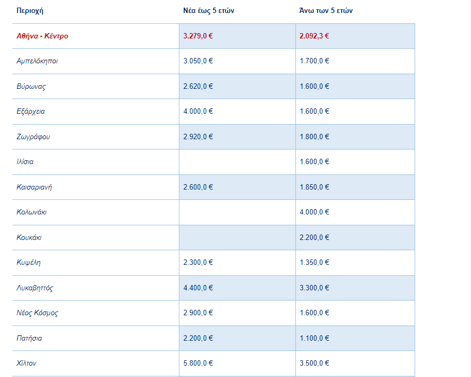This screenshot has height=377, width=471.
Task: Click the Κολωνάκι area name
Action: click(x=31, y=212)
